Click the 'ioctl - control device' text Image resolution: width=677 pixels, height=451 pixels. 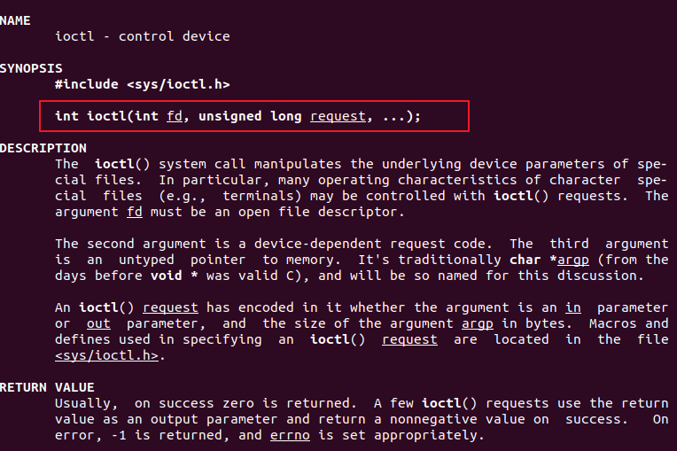142,36
